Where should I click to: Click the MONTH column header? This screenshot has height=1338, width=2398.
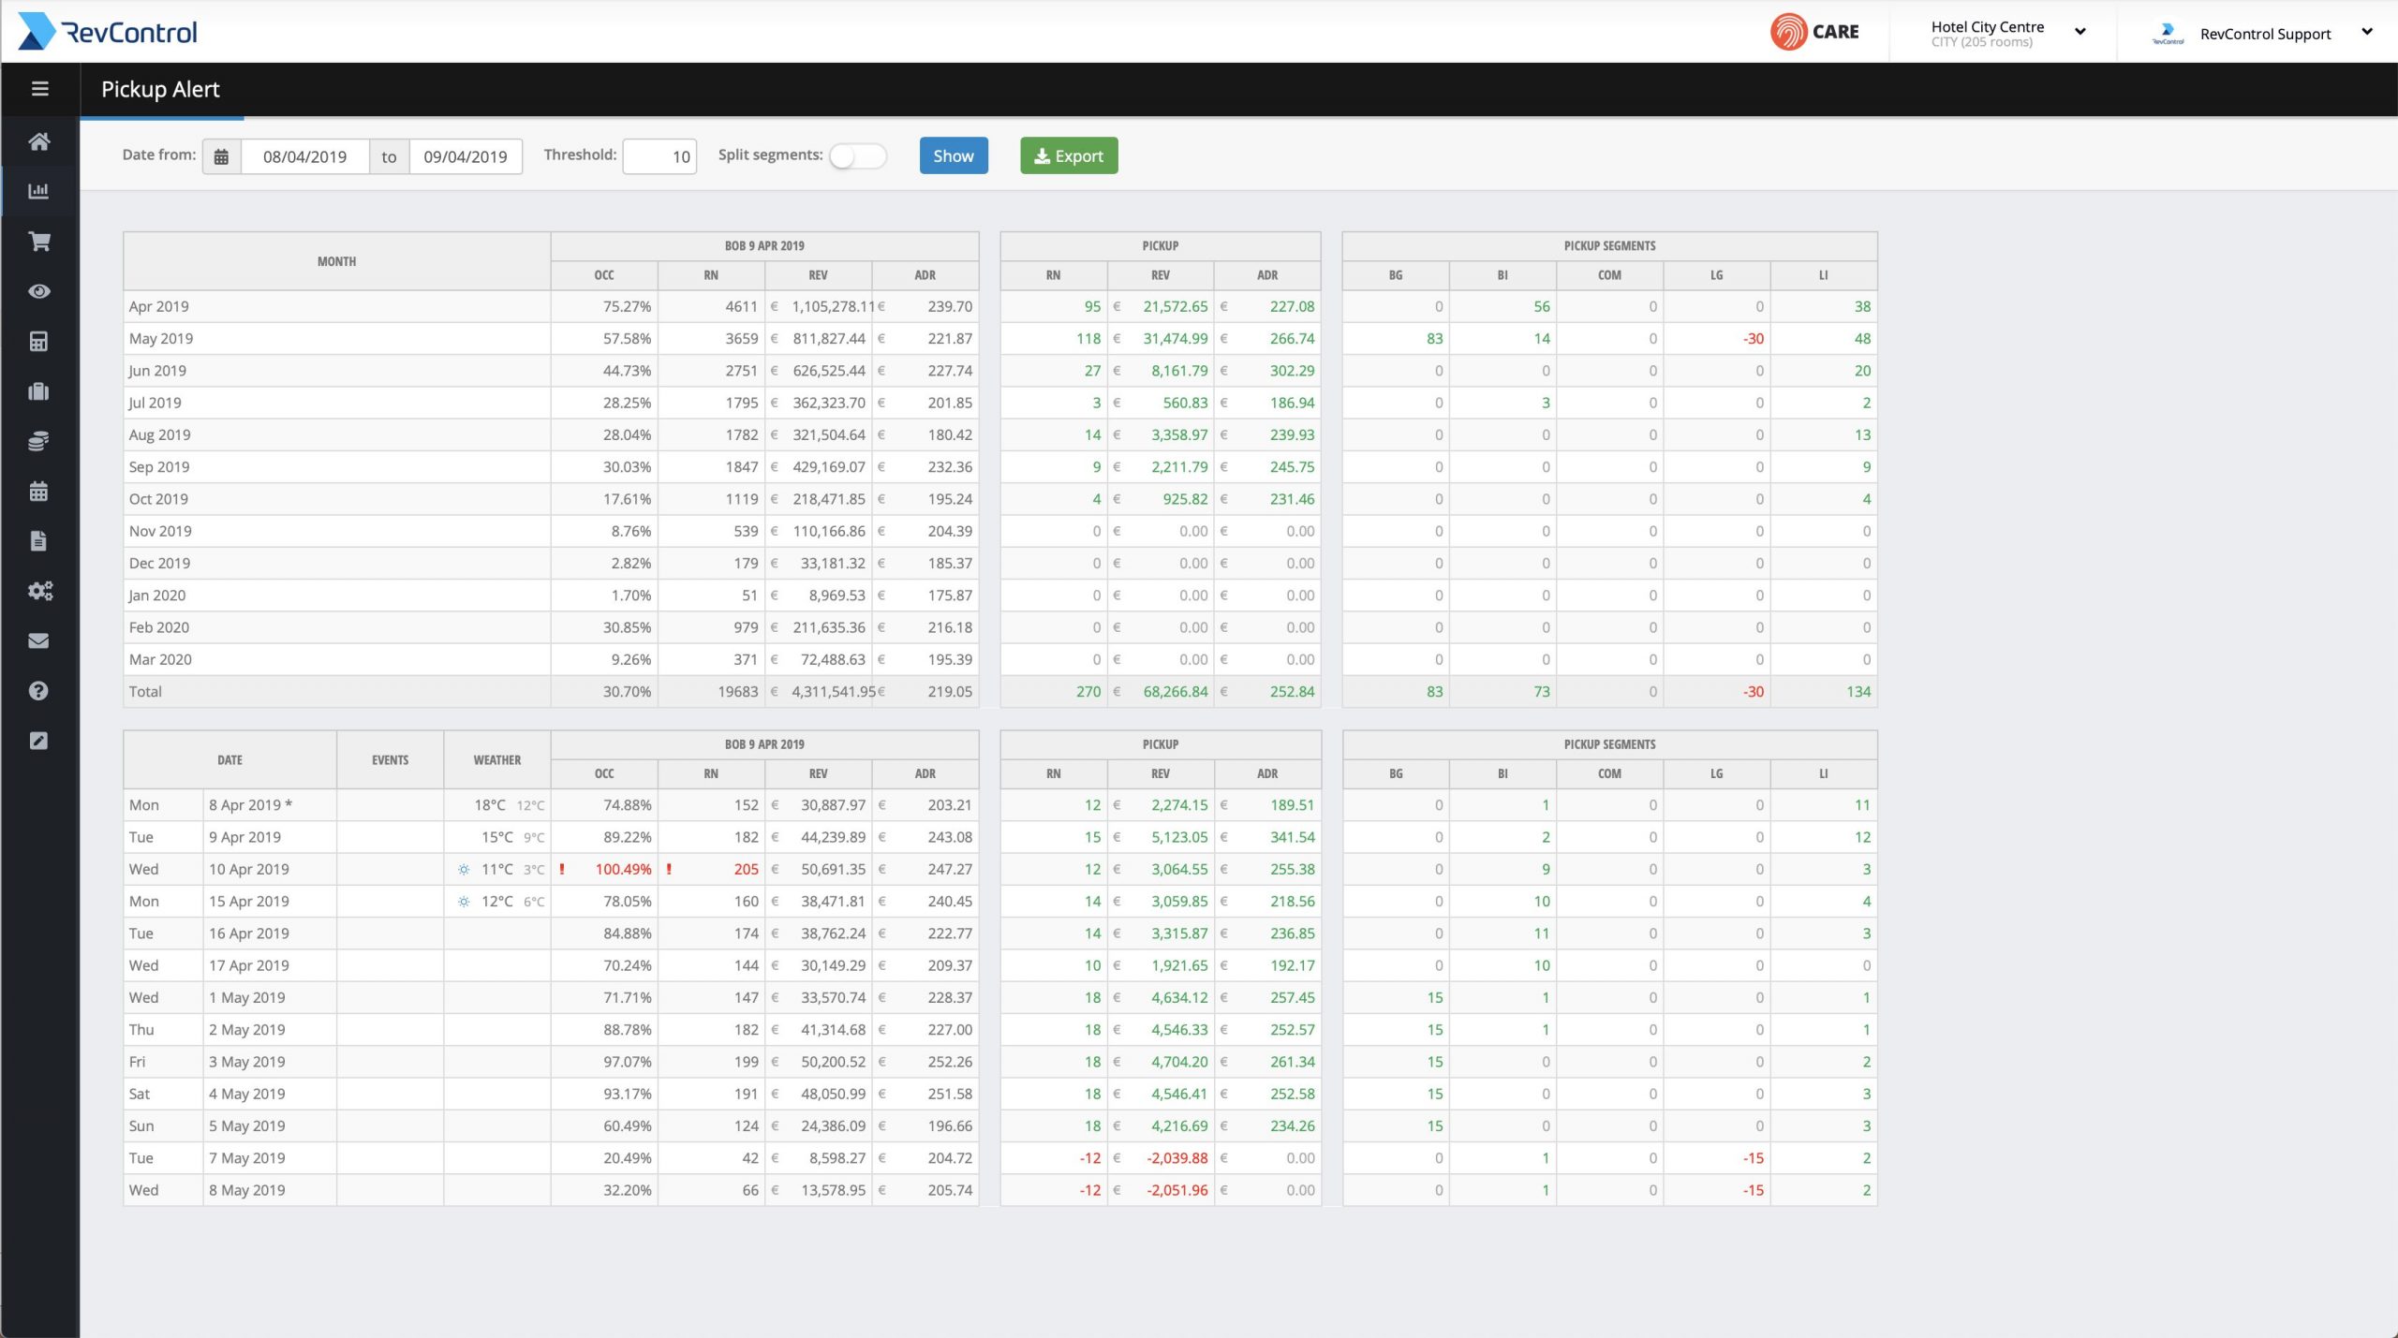pos(336,261)
